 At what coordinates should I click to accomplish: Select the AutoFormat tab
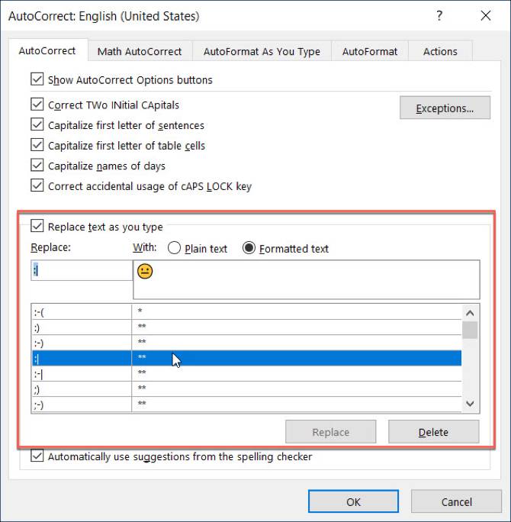370,51
